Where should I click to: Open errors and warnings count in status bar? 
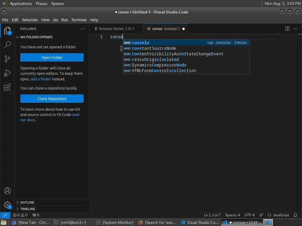(20, 215)
